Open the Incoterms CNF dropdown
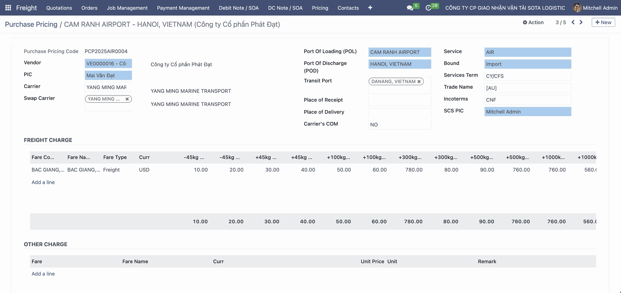Screen dimensions: 621x293 point(527,100)
